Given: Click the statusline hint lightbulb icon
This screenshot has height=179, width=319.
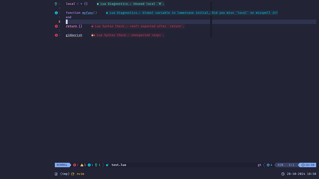Looking at the screenshot, I should 96,165.
